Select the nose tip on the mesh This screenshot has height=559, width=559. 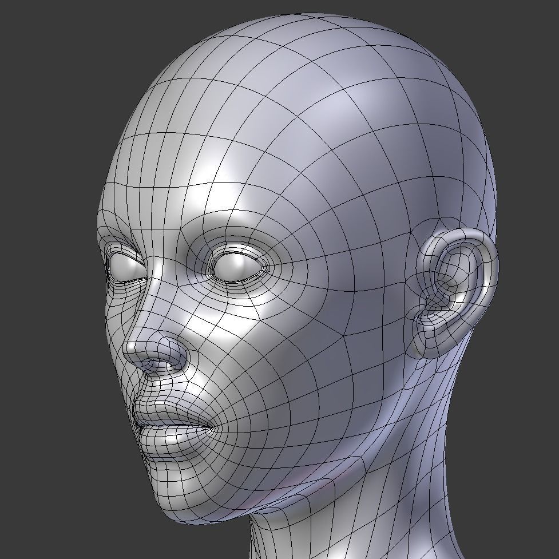tap(133, 348)
